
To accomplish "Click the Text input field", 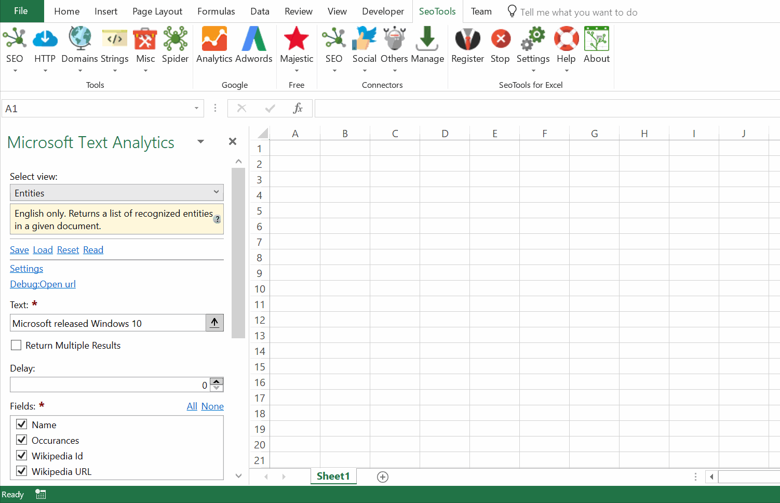I will coord(108,323).
